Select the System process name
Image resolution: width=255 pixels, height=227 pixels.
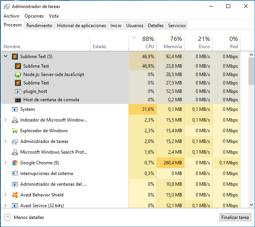point(27,109)
